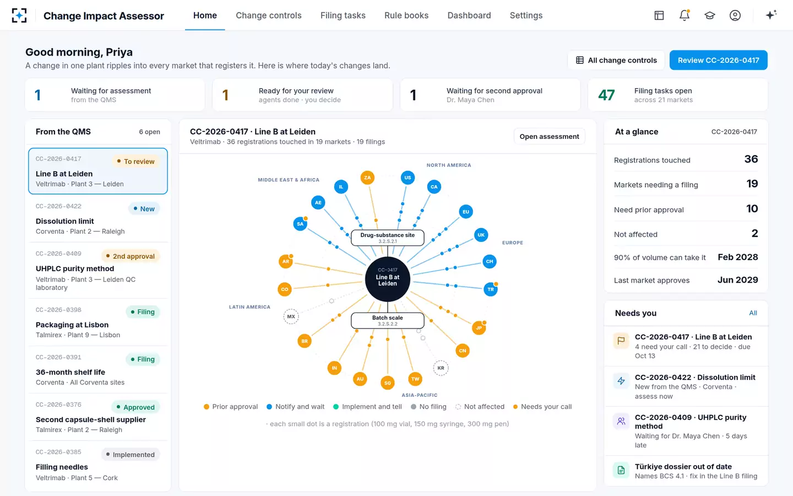This screenshot has width=793, height=496.
Task: Click the people icon beside UHPLC purity method in Needs you
Action: point(621,421)
